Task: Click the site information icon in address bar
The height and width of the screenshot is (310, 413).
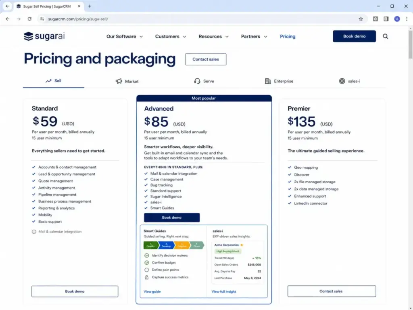Action: (42, 19)
